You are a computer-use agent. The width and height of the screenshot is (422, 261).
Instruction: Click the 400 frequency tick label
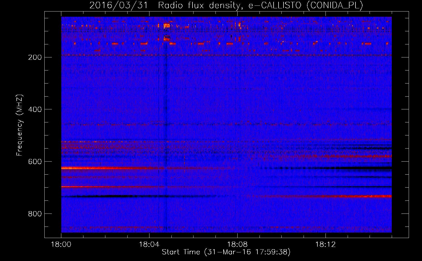[35, 109]
